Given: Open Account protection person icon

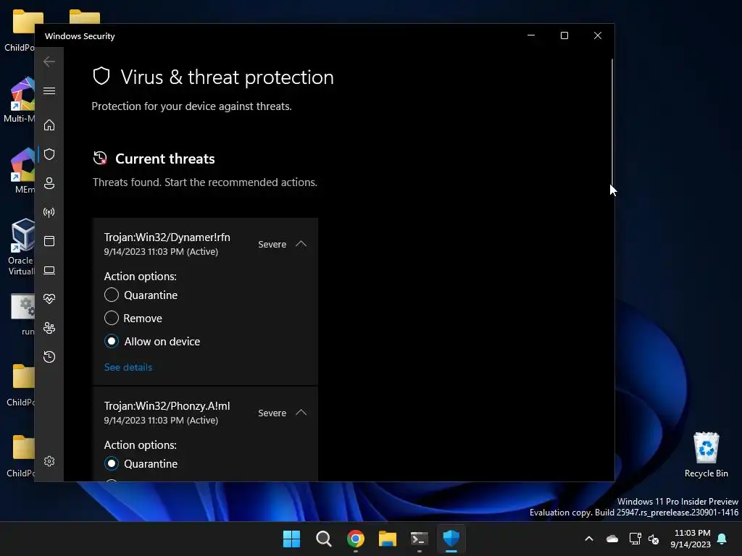Looking at the screenshot, I should click(x=49, y=183).
